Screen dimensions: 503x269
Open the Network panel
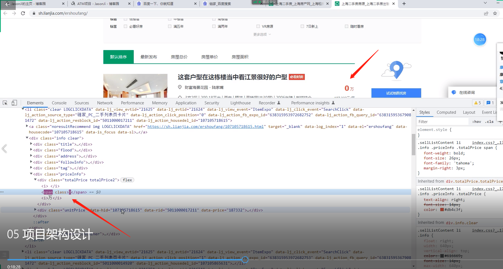[105, 103]
